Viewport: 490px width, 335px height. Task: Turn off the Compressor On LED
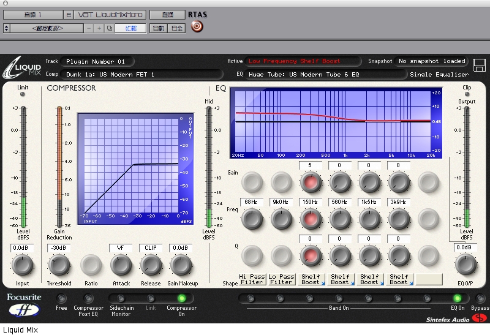pos(181,298)
